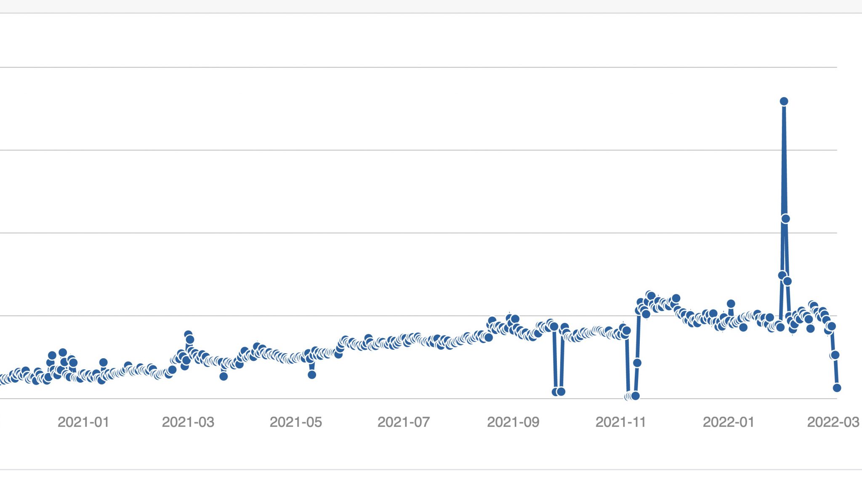The height and width of the screenshot is (485, 862).
Task: Click the mid-recovery point after the November 2021 drop
Action: (637, 362)
